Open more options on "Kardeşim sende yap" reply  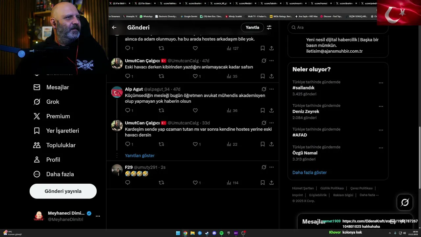pyautogui.click(x=272, y=123)
